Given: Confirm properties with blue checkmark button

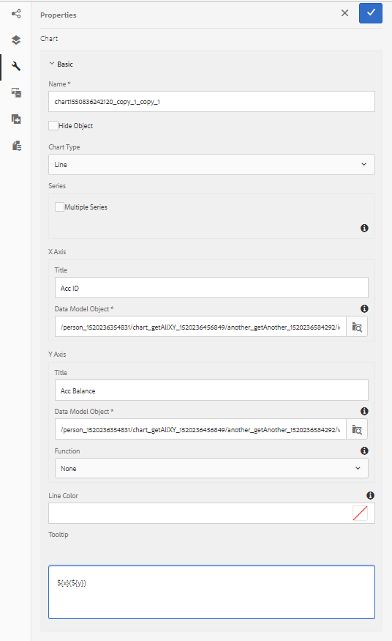Looking at the screenshot, I should coord(370,13).
